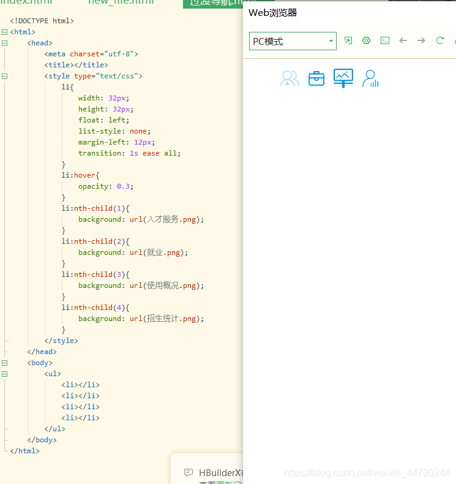Open browser settings gear icon
Screen dimensions: 456x484
[366, 40]
